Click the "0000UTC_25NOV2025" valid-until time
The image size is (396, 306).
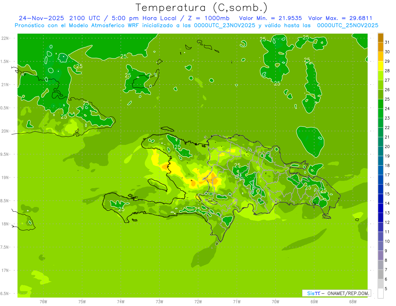[347, 25]
